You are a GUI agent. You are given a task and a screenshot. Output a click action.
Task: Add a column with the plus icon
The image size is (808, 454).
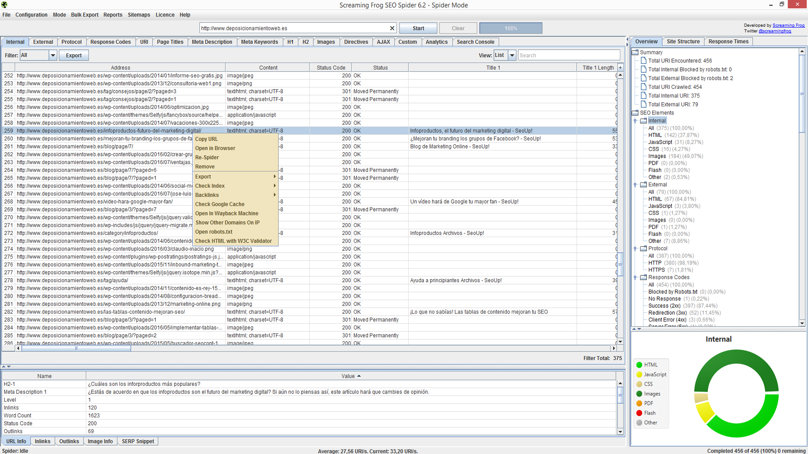point(620,68)
